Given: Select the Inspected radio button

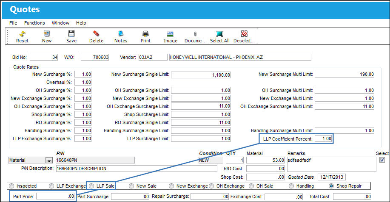Looking at the screenshot, I should tap(11, 186).
